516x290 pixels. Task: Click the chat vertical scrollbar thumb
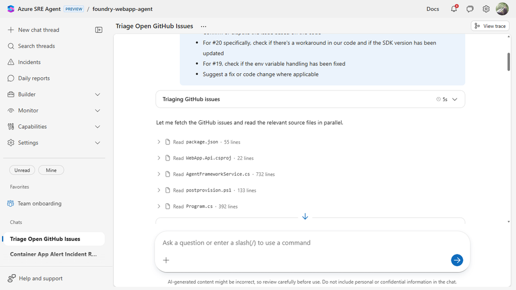(x=508, y=61)
